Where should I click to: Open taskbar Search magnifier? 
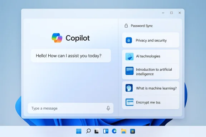coord(88,131)
